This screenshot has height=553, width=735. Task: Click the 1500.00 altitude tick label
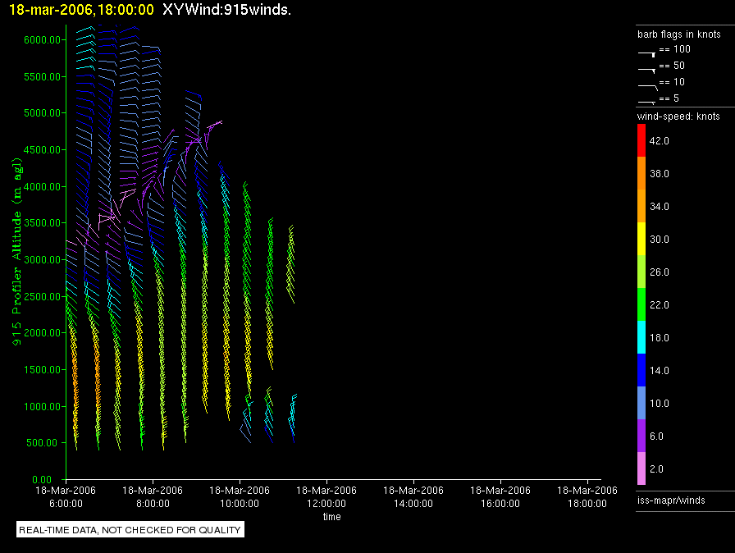42,370
